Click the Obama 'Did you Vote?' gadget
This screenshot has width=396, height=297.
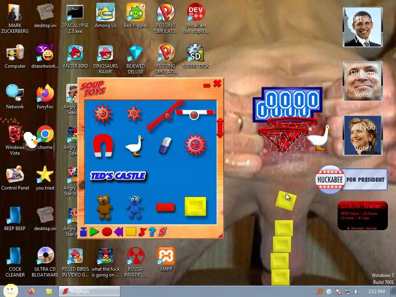pyautogui.click(x=363, y=27)
